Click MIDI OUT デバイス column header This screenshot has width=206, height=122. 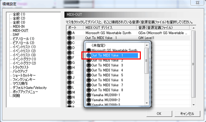pos(110,28)
